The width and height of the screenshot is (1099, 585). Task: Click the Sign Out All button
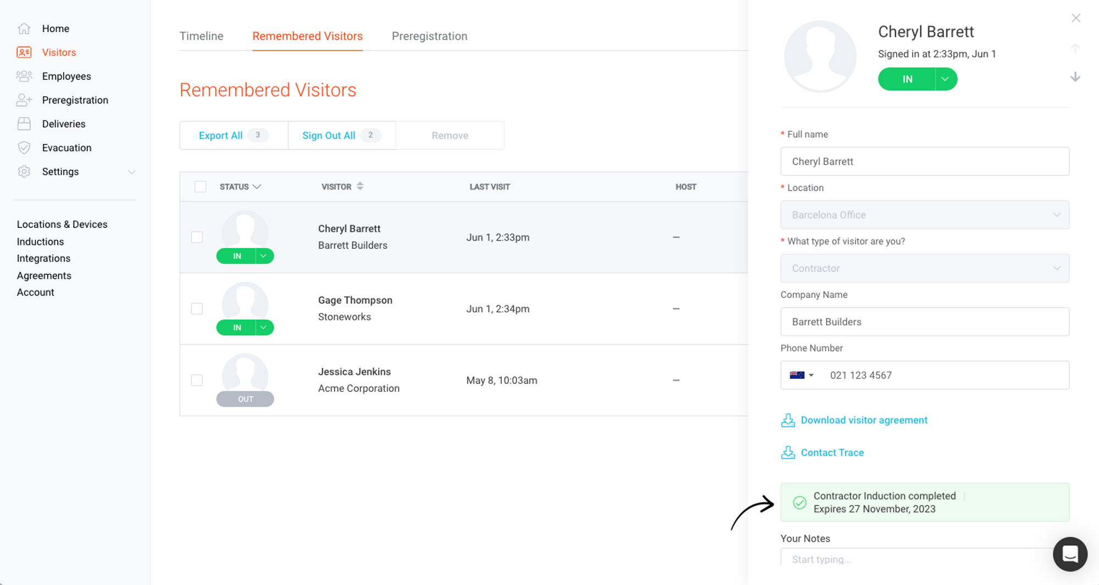tap(329, 135)
